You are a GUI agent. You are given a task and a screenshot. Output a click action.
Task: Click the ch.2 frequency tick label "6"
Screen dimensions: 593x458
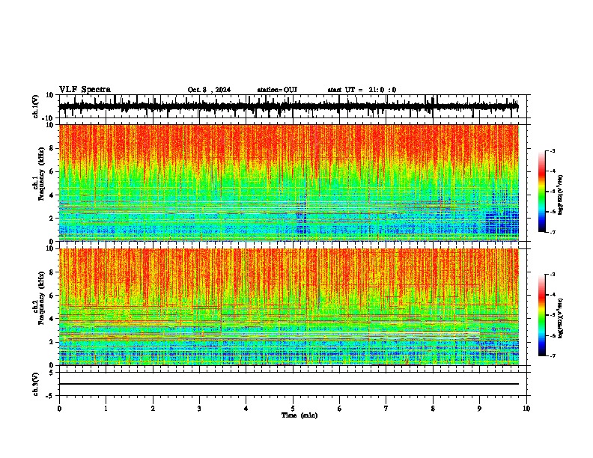(52, 296)
